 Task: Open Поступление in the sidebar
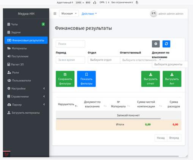point(26,56)
